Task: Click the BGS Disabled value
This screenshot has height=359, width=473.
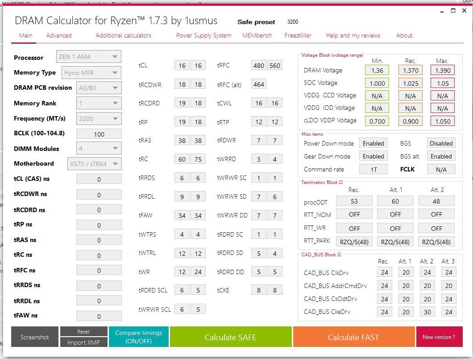Action: coord(441,143)
